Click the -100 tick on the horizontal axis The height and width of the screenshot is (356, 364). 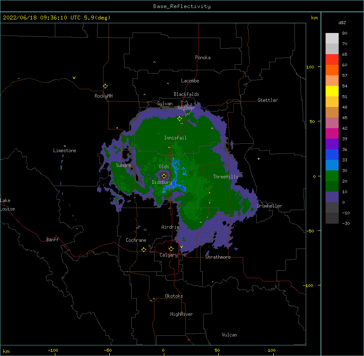[x=53, y=351]
